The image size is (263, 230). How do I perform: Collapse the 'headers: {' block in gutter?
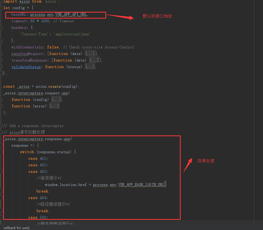pos(1,28)
